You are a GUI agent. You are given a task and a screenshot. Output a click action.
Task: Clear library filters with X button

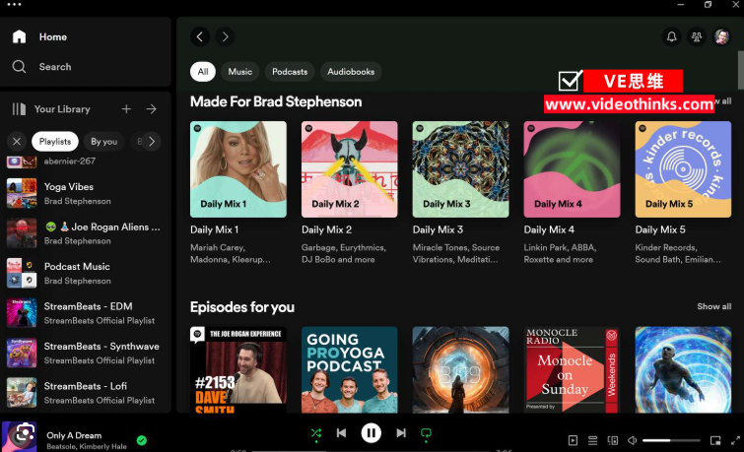coord(17,142)
